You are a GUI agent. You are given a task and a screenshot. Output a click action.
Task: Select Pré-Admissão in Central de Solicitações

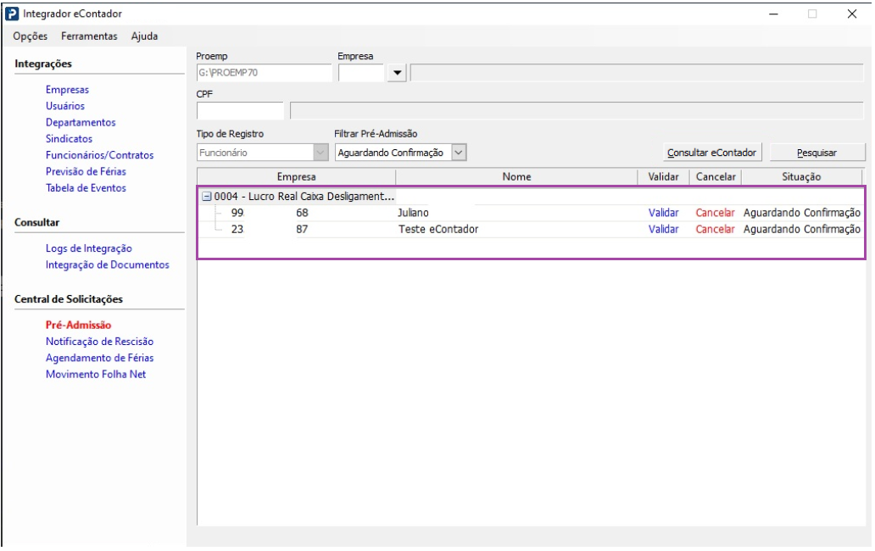79,326
